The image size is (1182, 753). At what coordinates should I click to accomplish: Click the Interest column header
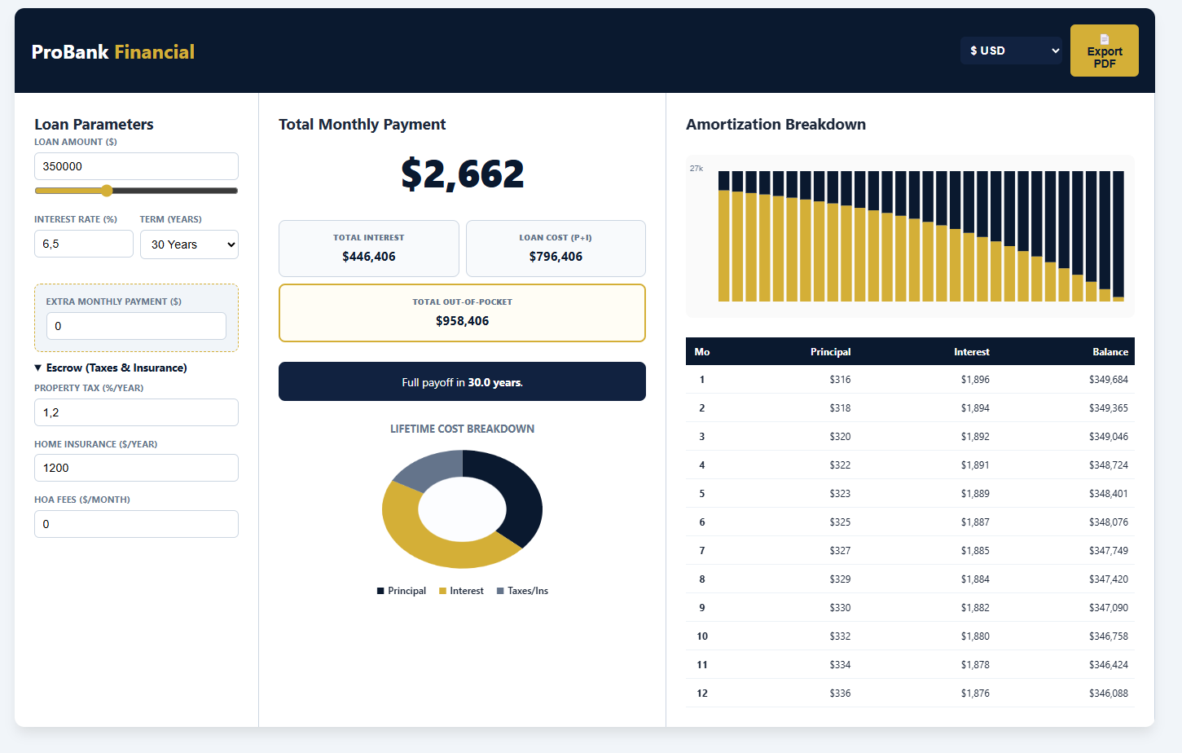[972, 352]
